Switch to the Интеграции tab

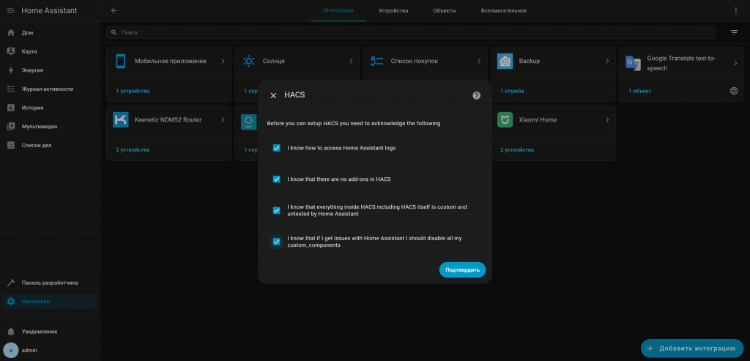click(338, 10)
